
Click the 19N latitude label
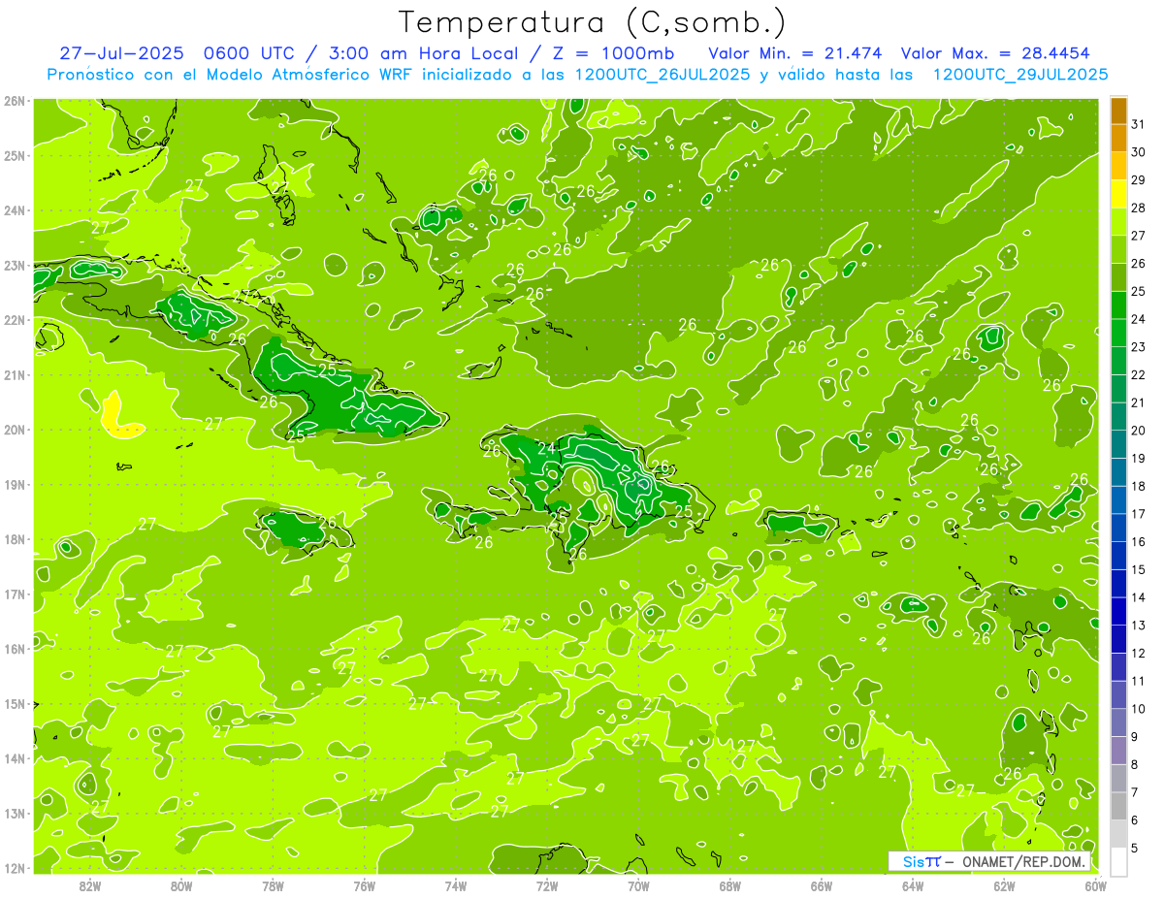click(x=14, y=484)
